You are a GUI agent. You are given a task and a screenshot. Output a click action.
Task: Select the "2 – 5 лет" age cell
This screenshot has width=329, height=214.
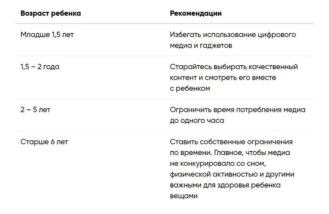click(x=35, y=110)
